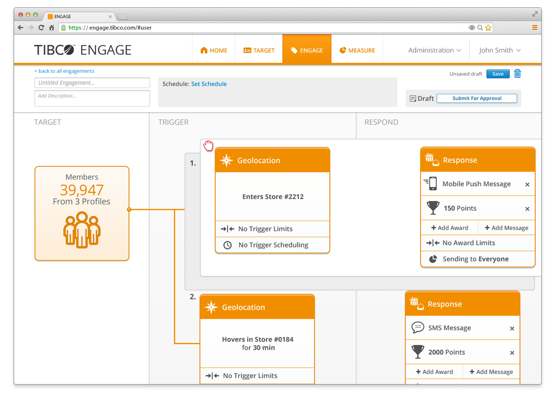
Task: Reload the page with refresh icon
Action: (x=41, y=28)
